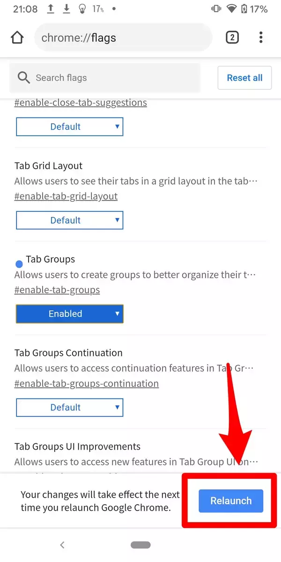281x562 pixels.
Task: Click the blue dot beside Tab Groups
Action: pyautogui.click(x=19, y=264)
